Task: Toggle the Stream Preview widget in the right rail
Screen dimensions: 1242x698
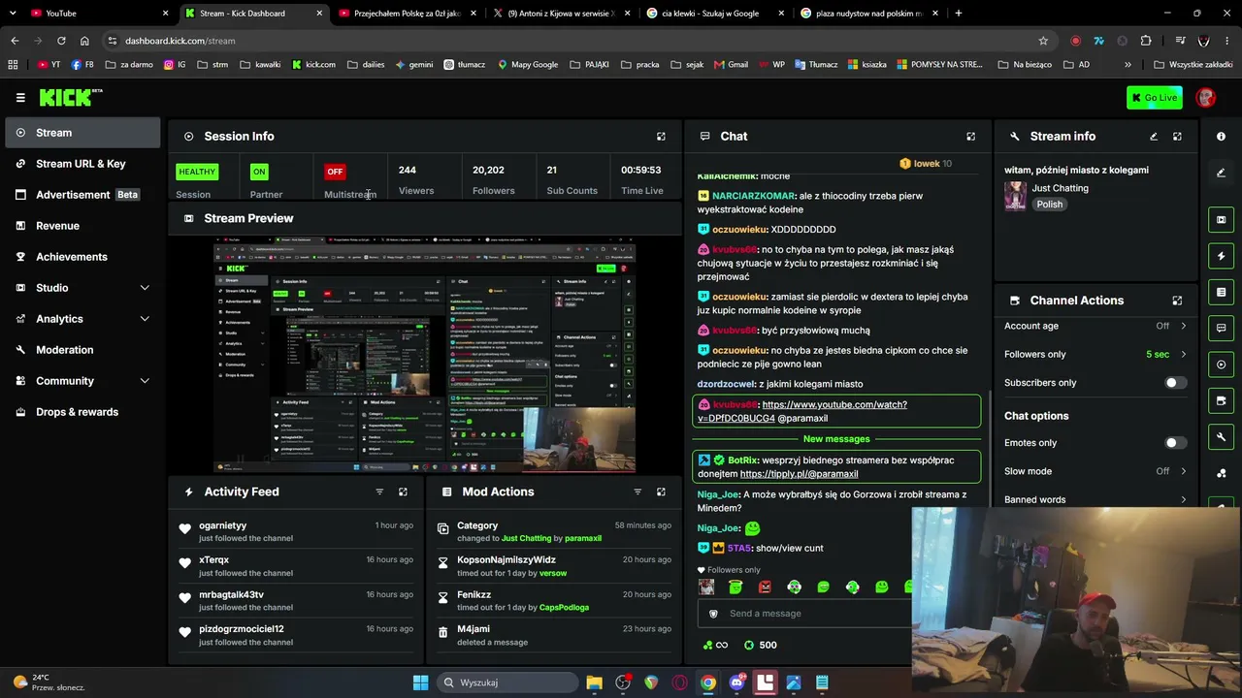Action: click(x=1221, y=220)
